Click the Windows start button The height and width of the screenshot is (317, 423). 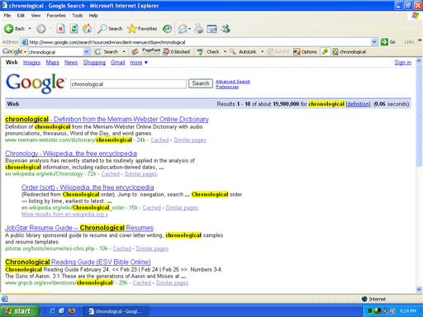point(19,311)
